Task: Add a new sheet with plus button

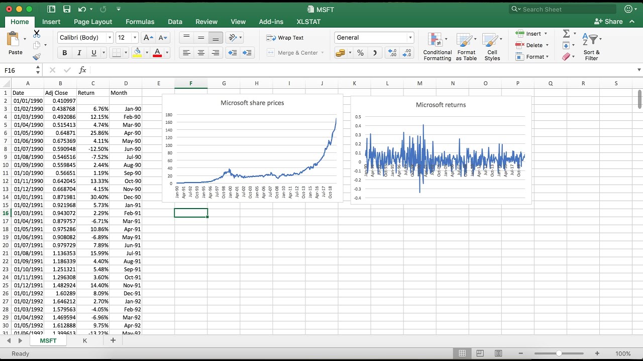Action: point(113,340)
